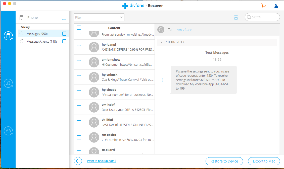Click the avatar beside hp-sleads
Image resolution: width=284 pixels, height=169 pixels.
point(94,92)
